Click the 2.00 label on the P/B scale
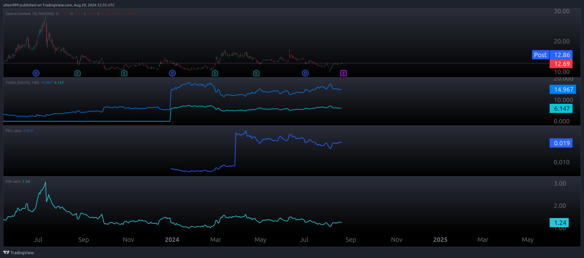The image size is (584, 258). tap(560, 206)
